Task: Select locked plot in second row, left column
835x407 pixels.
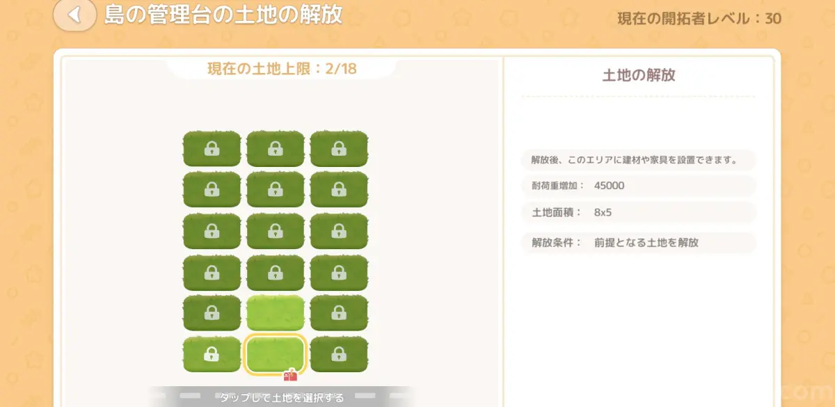Action: [x=212, y=189]
